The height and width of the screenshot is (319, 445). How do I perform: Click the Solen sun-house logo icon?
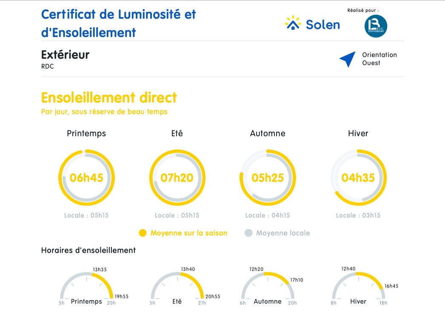point(292,23)
